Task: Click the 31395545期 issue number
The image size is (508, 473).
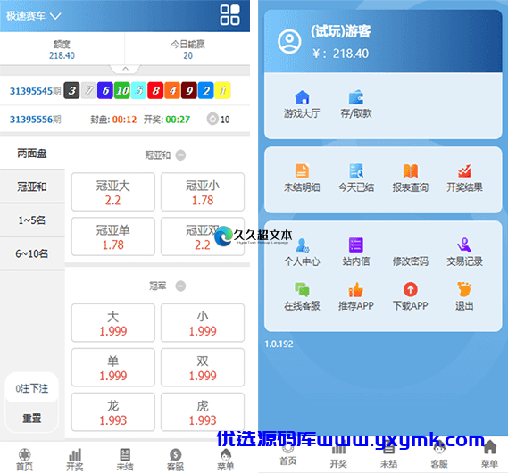Action: point(36,91)
